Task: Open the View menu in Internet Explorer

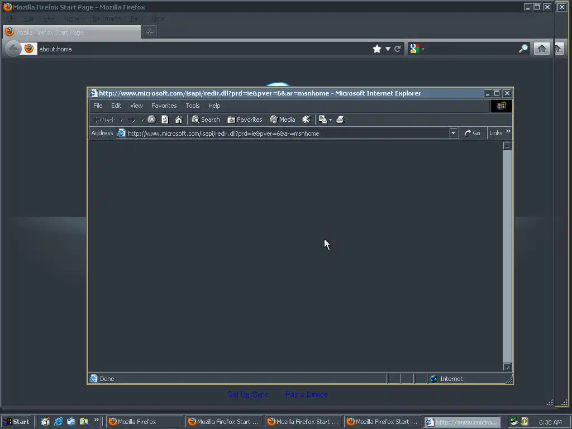Action: (136, 106)
